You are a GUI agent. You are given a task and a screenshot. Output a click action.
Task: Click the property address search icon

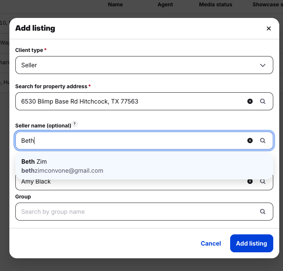pyautogui.click(x=263, y=101)
